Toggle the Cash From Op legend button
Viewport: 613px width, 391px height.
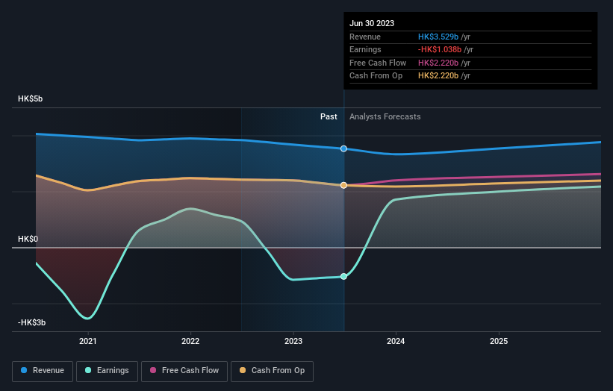pyautogui.click(x=272, y=371)
